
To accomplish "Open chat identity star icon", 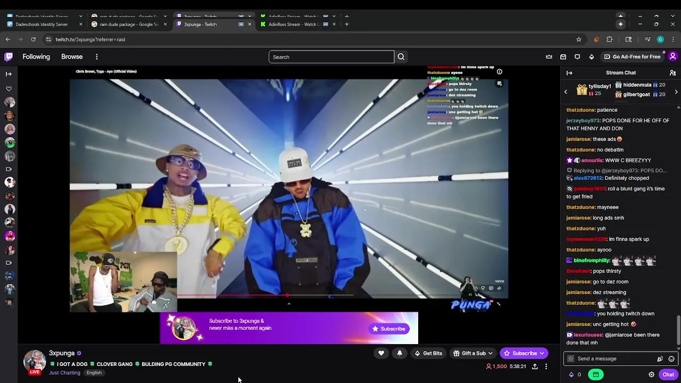I will click(571, 359).
